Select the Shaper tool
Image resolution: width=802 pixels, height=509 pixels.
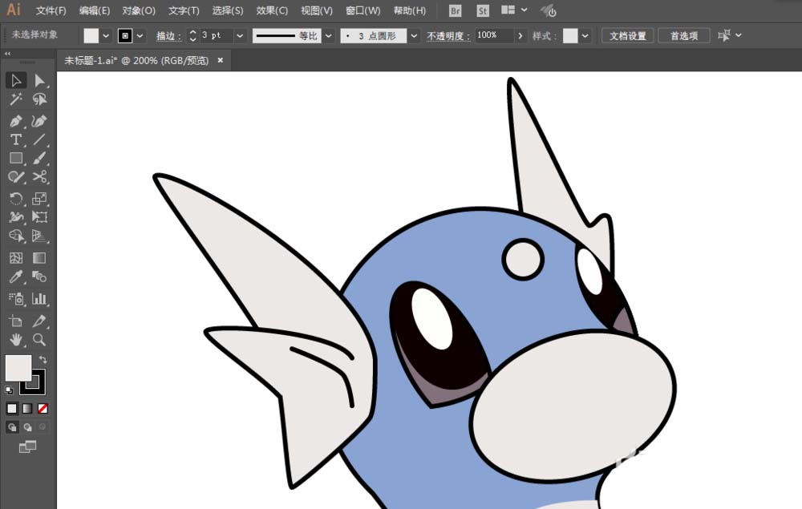(x=16, y=177)
